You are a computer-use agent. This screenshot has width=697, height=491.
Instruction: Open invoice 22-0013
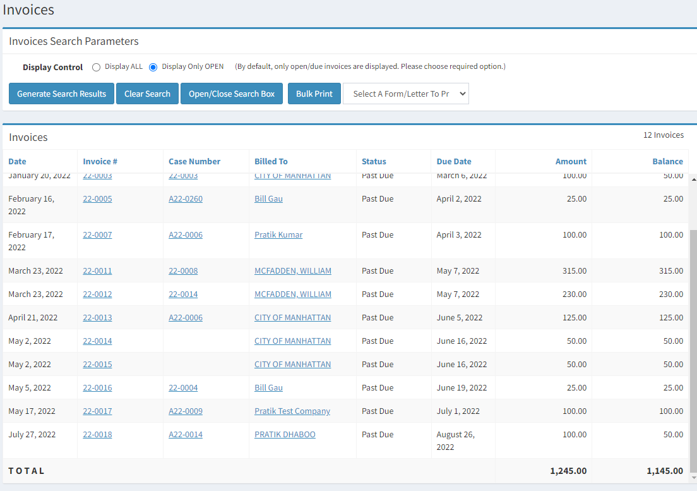(x=97, y=318)
